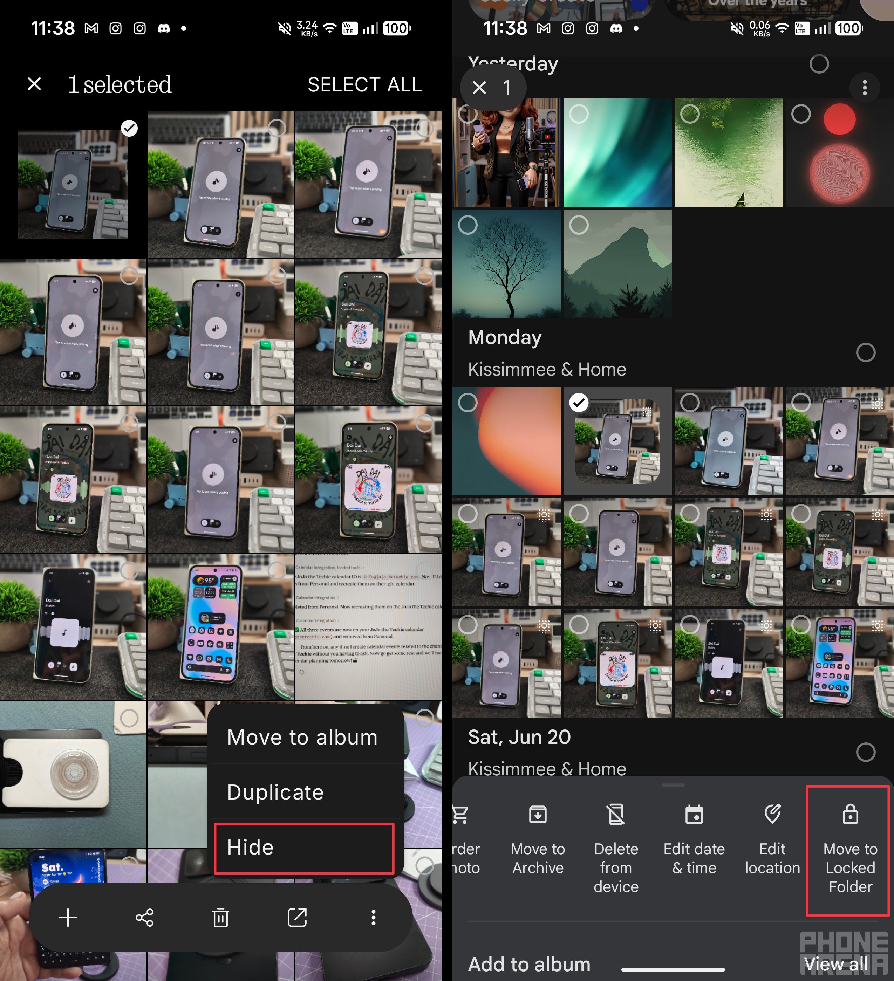
Task: Tap the calendar icon for Edit date & time
Action: [694, 815]
